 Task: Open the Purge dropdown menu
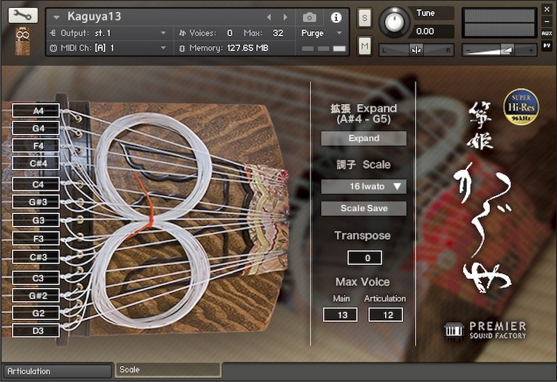(x=322, y=33)
